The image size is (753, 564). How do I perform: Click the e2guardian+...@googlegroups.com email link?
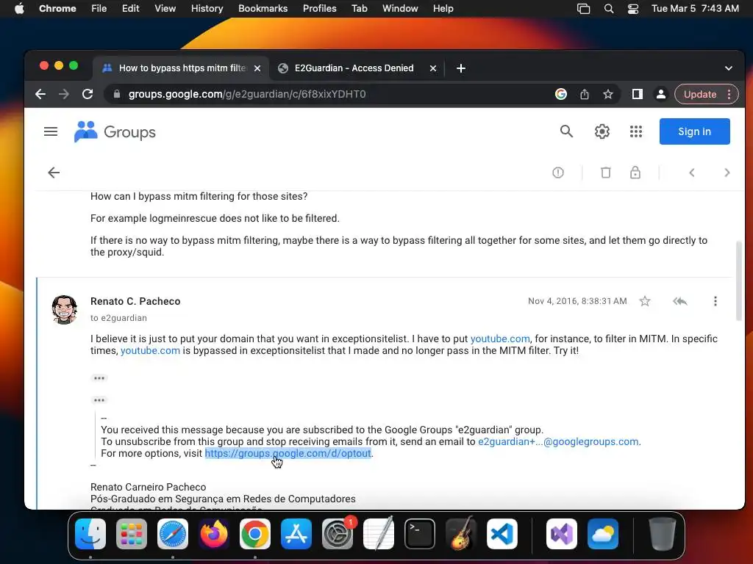(x=558, y=441)
